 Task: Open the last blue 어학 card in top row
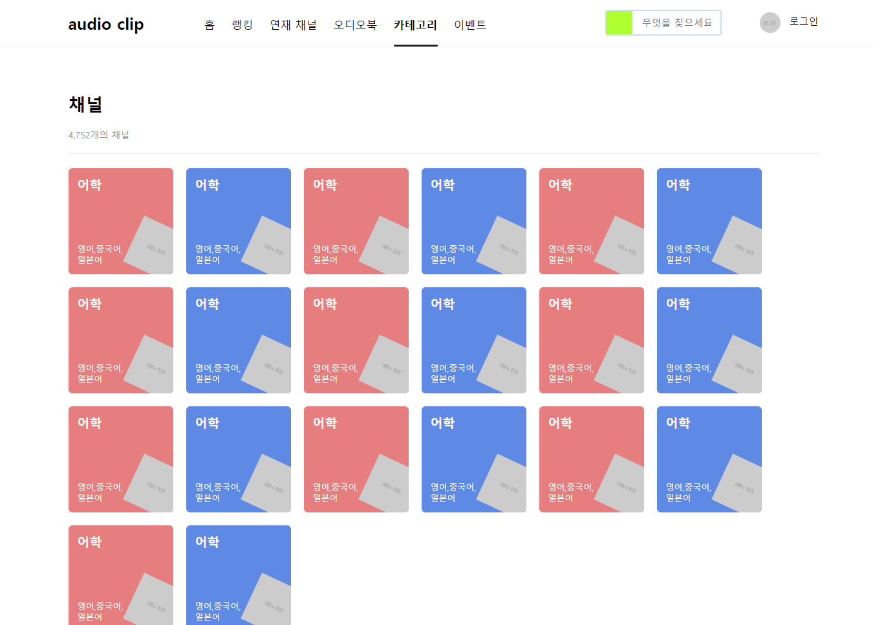(x=709, y=221)
